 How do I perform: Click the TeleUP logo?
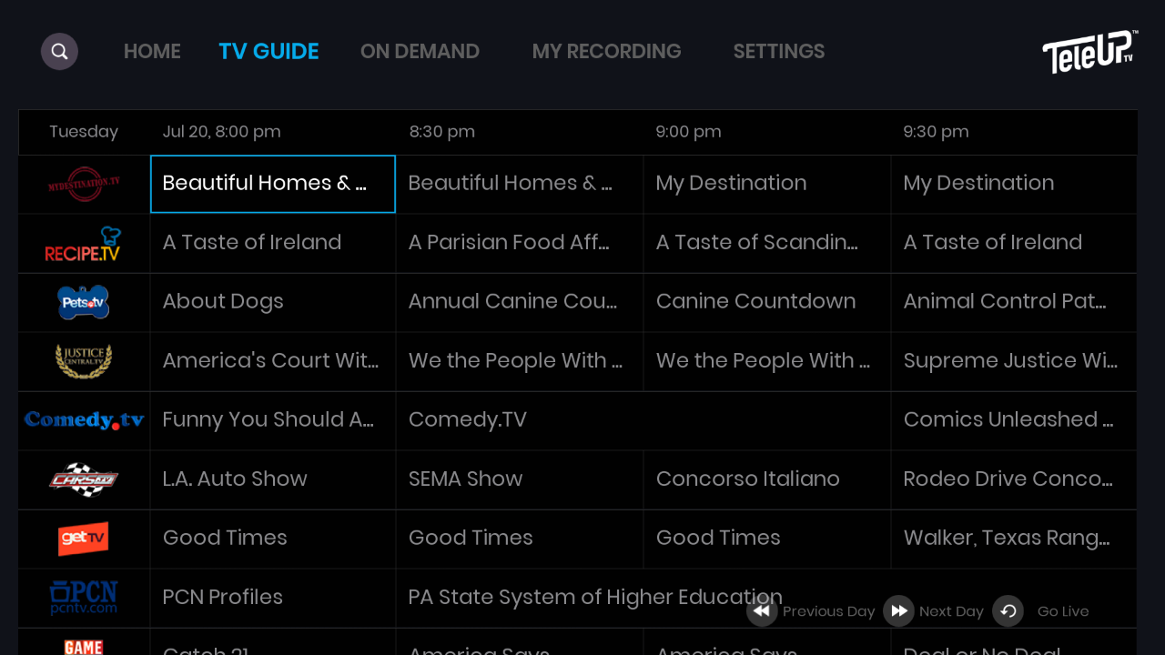(x=1089, y=52)
